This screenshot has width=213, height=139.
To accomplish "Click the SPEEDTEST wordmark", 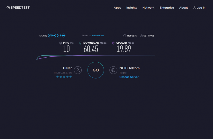I will tap(20, 8).
